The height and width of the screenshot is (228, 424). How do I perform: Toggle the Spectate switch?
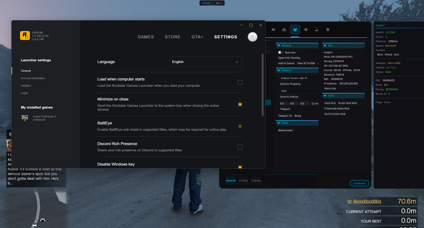coord(280,52)
